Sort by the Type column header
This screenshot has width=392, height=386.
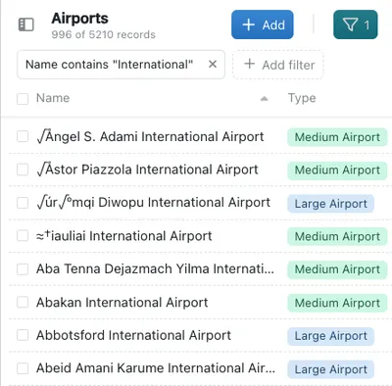pyautogui.click(x=302, y=98)
